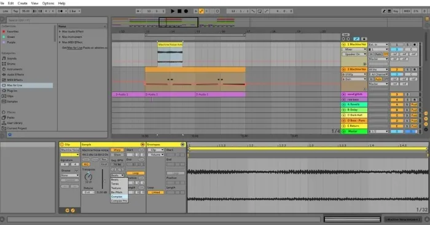Viewport: 430px width, 225px height.
Task: Activate Draw Mode pencil icon
Action: (x=384, y=11)
